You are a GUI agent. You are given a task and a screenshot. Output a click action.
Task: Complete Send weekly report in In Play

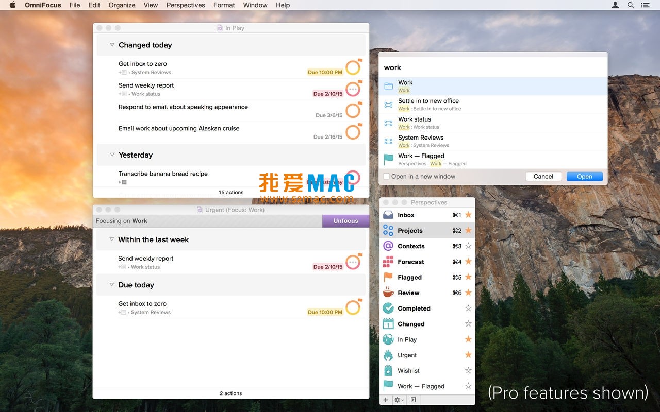pyautogui.click(x=353, y=89)
